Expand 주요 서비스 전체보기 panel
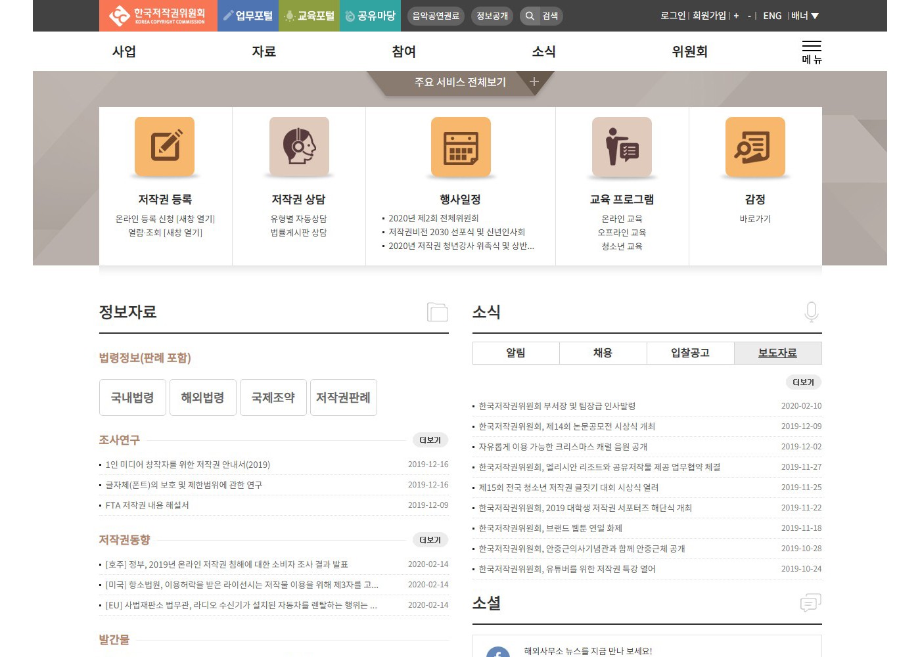The height and width of the screenshot is (657, 920). (534, 82)
